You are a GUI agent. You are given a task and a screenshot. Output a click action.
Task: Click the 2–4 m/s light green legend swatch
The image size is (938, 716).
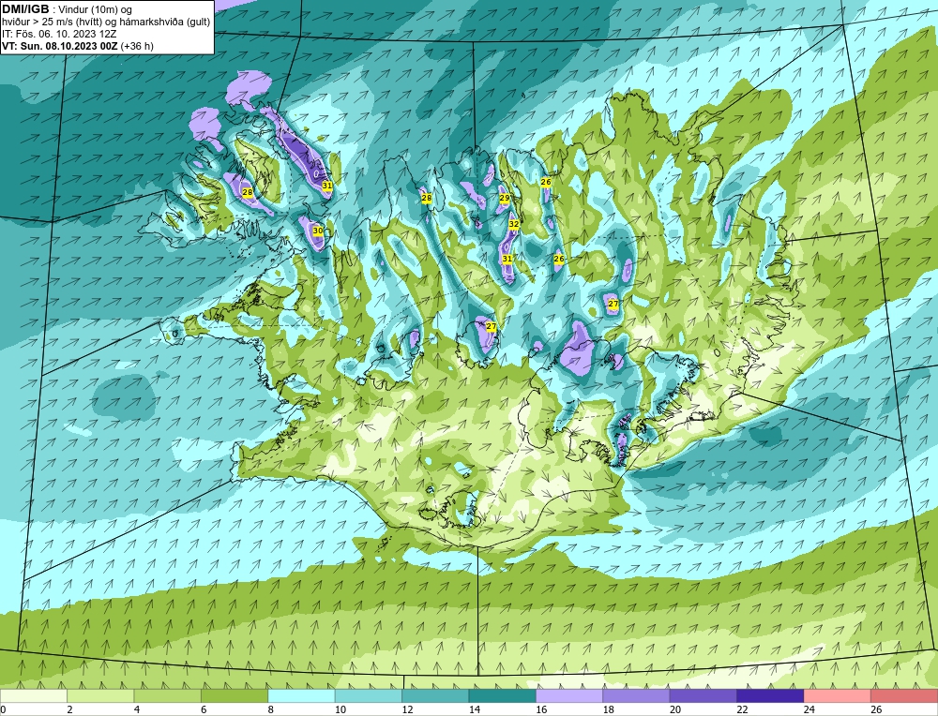coord(100,695)
